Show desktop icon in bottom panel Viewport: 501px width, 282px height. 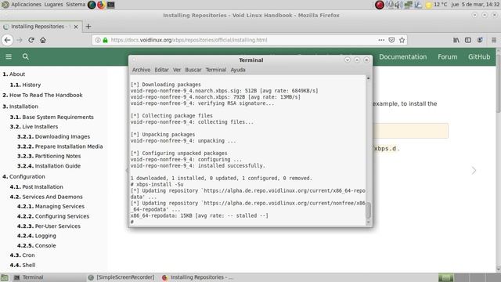point(4,277)
